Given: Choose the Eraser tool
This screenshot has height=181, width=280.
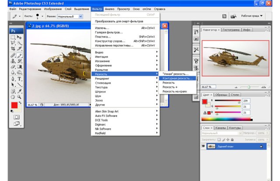Looking at the screenshot, I should (x=14, y=67).
